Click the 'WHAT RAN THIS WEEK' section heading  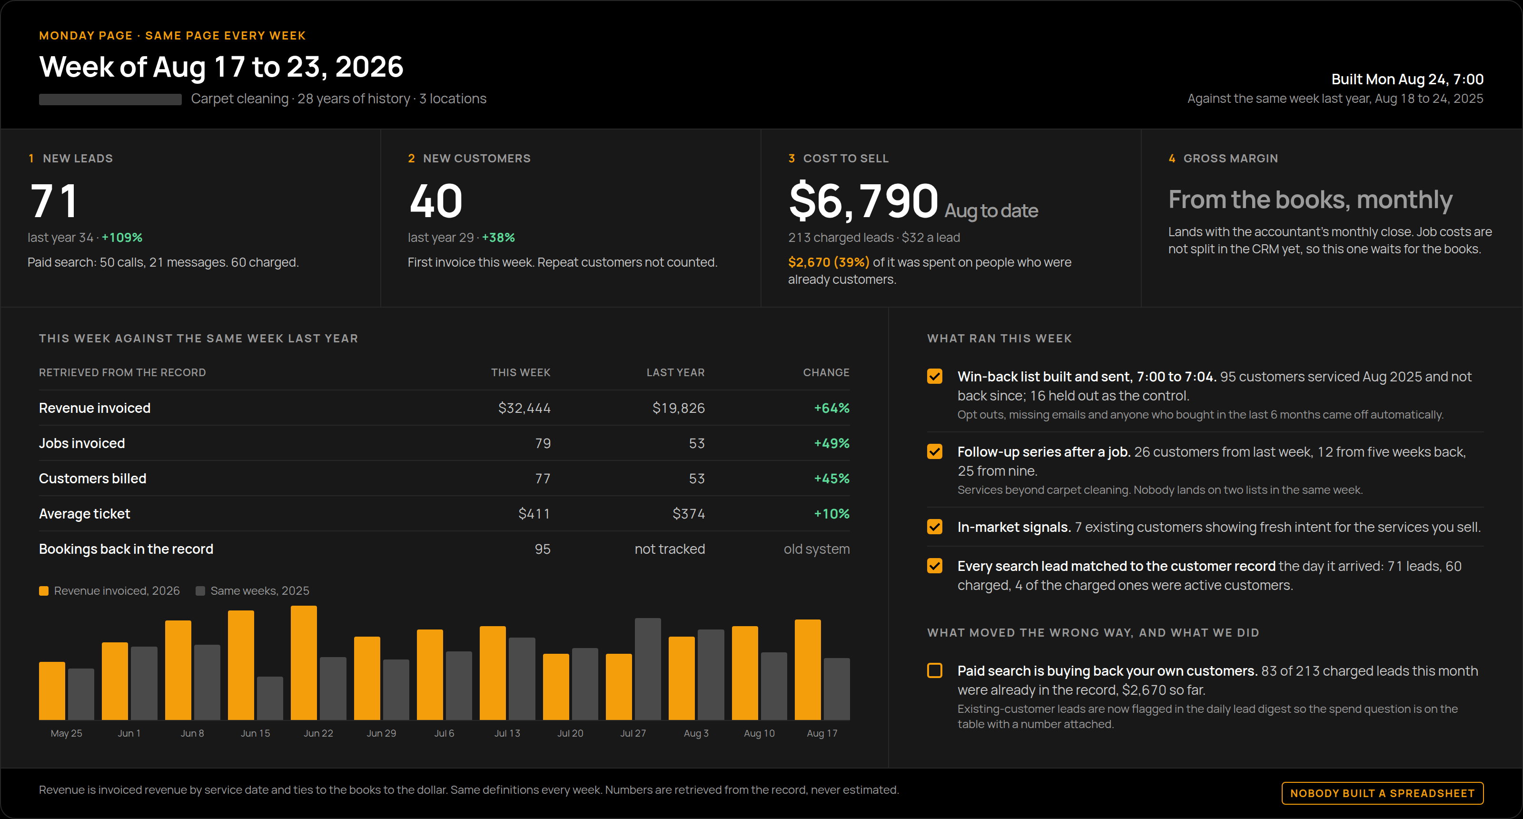click(999, 338)
